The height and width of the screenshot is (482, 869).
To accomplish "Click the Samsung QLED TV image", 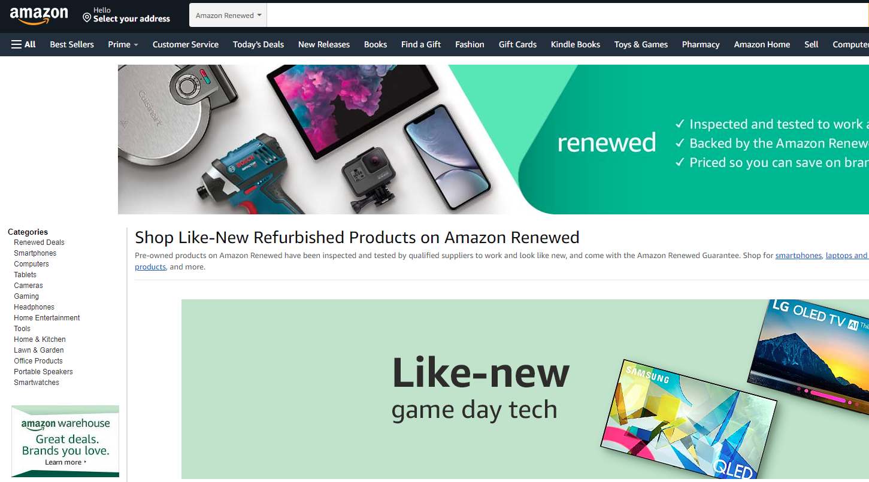I will (688, 420).
